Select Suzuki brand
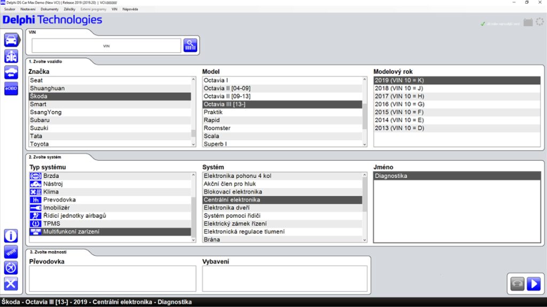Screen dimensions: 547x307 tap(110, 128)
